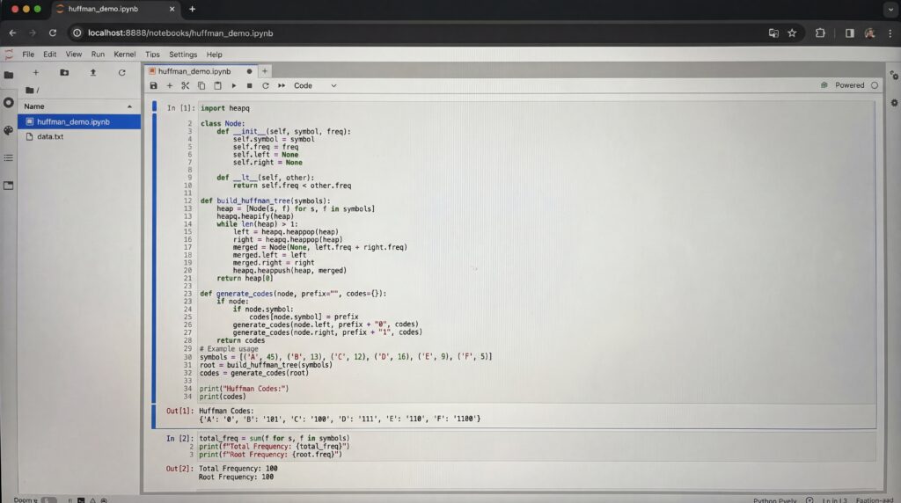Create a new folder in file browser

click(64, 72)
